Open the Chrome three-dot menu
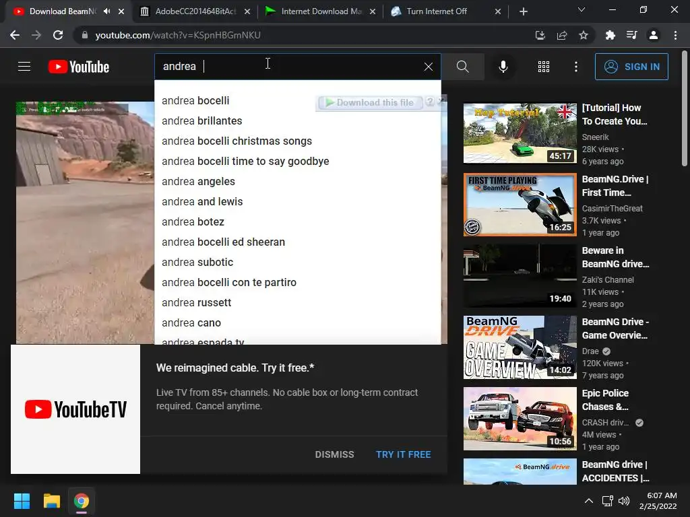Image resolution: width=690 pixels, height=517 pixels. (675, 35)
